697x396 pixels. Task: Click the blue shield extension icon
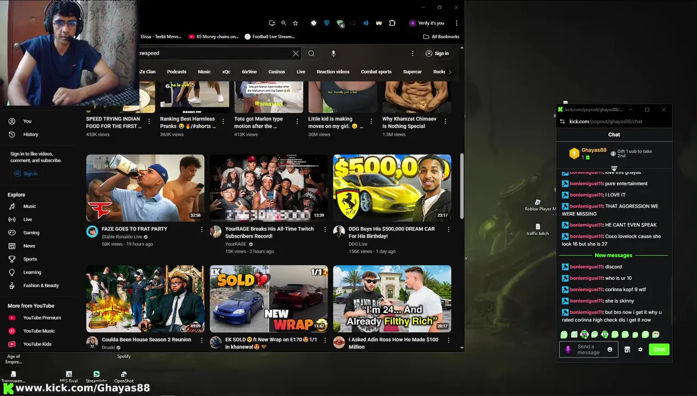[x=326, y=23]
